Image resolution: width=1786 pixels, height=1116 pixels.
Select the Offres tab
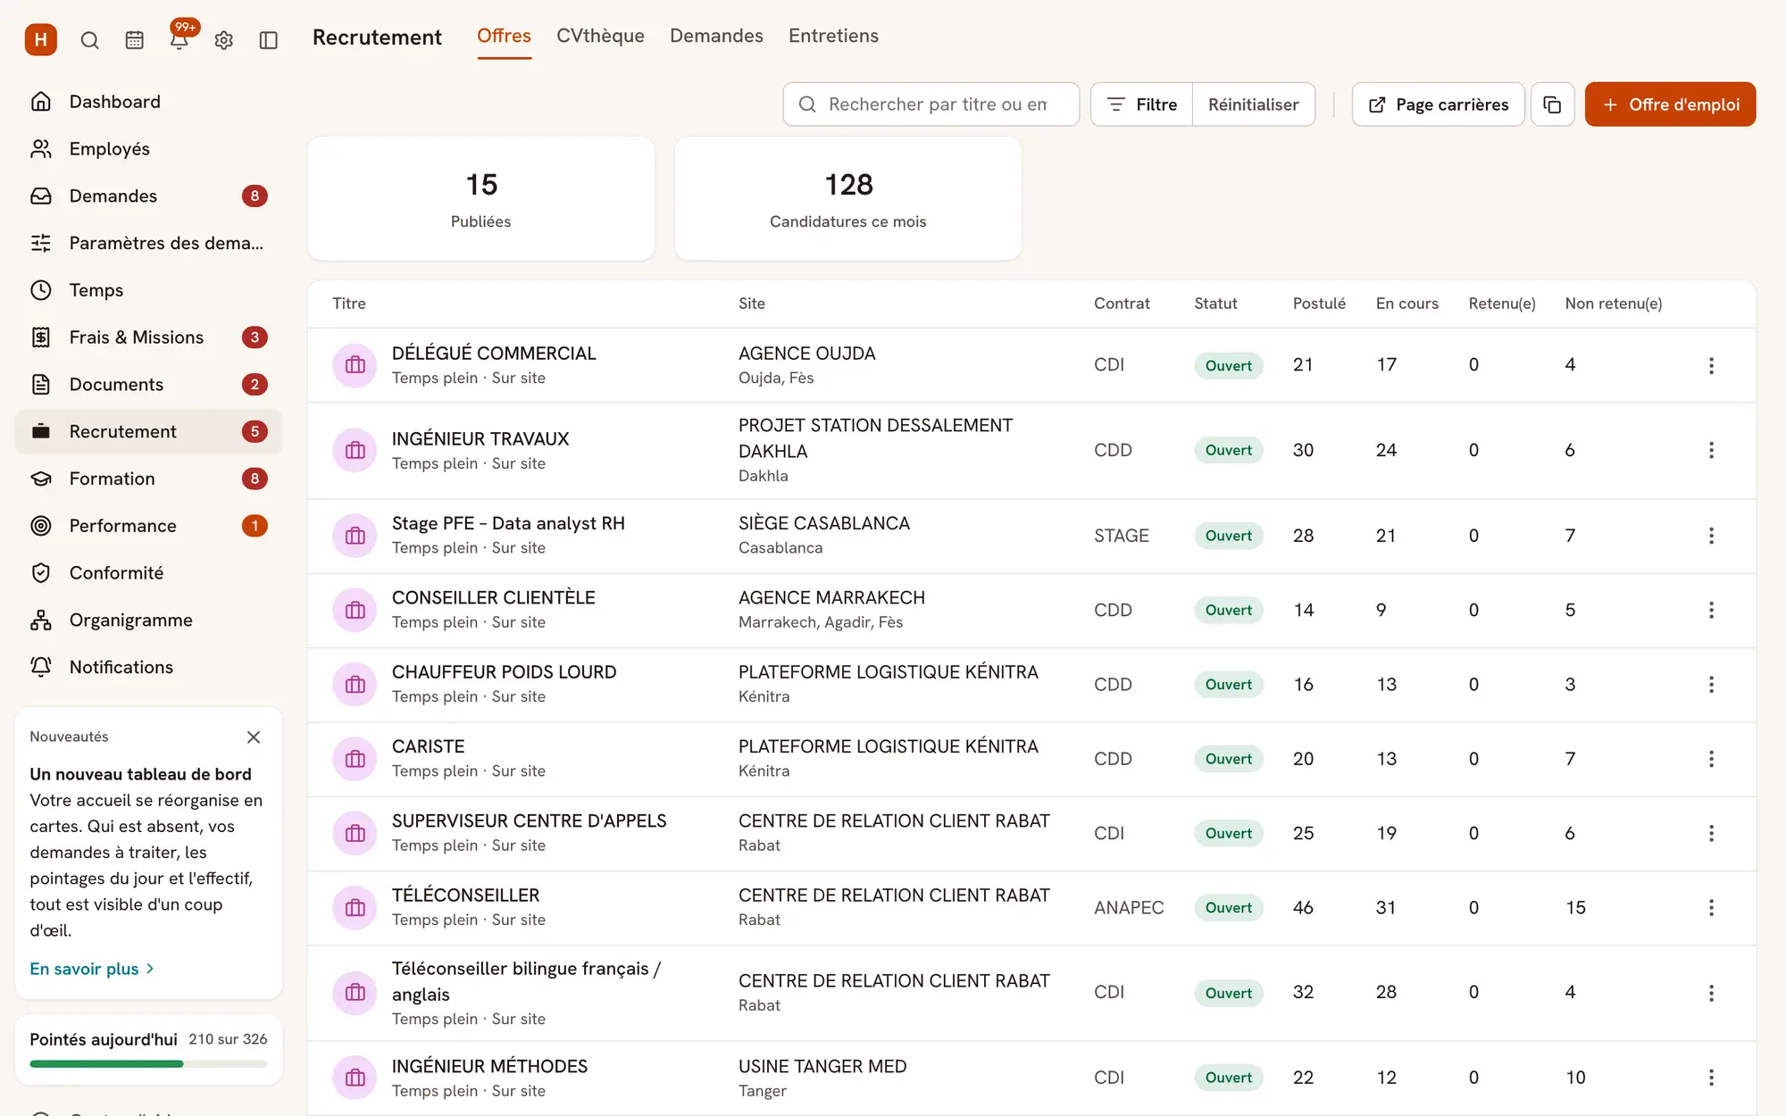[x=504, y=36]
